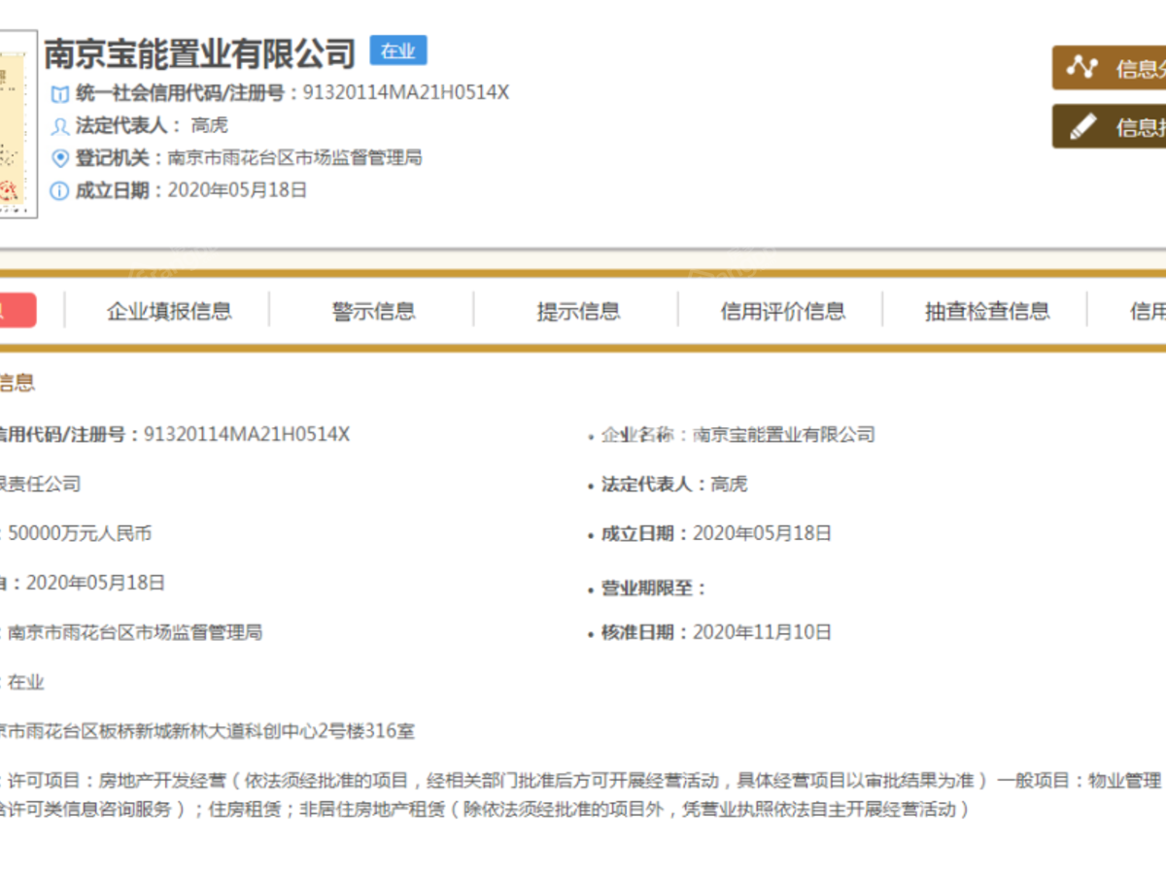Select the 抽查检查信息 tab
Image resolution: width=1166 pixels, height=874 pixels.
[x=987, y=311]
